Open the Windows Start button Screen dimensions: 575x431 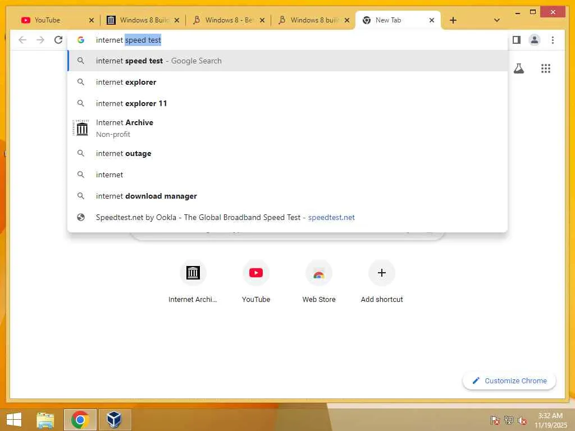[14, 420]
